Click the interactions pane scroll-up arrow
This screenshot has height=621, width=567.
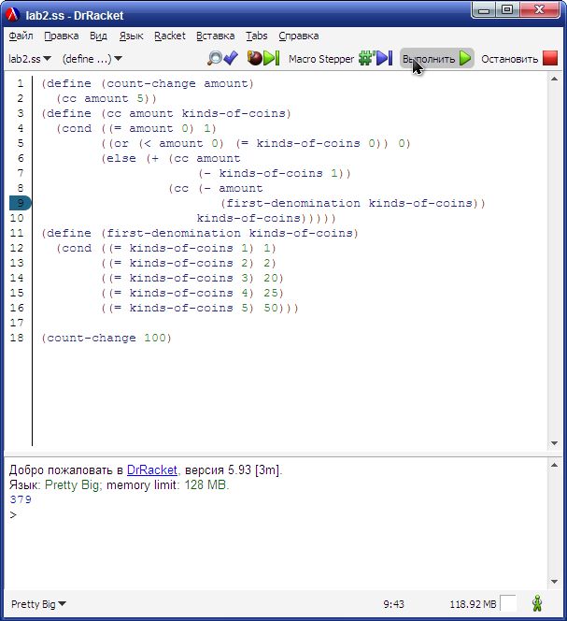554,466
